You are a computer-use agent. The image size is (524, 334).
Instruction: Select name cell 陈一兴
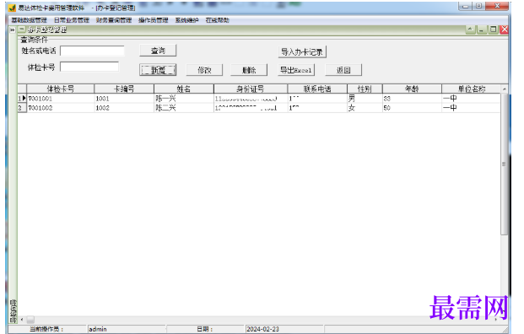point(183,98)
